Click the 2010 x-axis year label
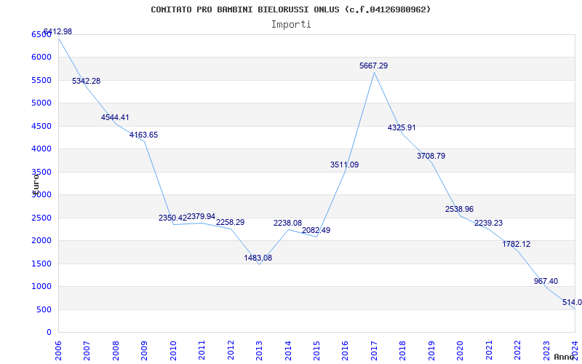 [x=173, y=350]
